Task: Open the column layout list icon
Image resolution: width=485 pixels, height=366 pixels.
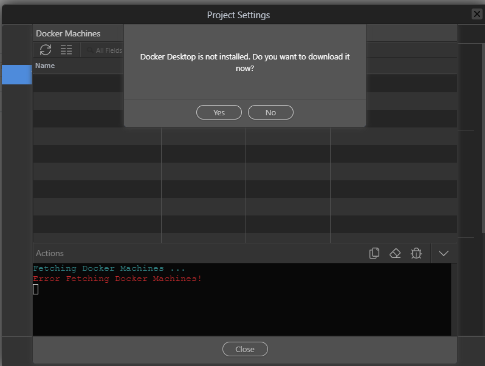Action: pos(66,50)
